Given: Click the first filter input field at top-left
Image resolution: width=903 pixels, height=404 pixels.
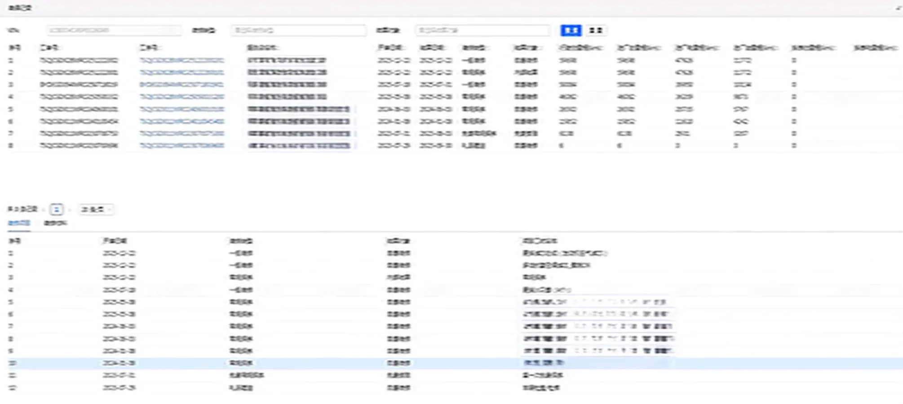Looking at the screenshot, I should (x=114, y=30).
